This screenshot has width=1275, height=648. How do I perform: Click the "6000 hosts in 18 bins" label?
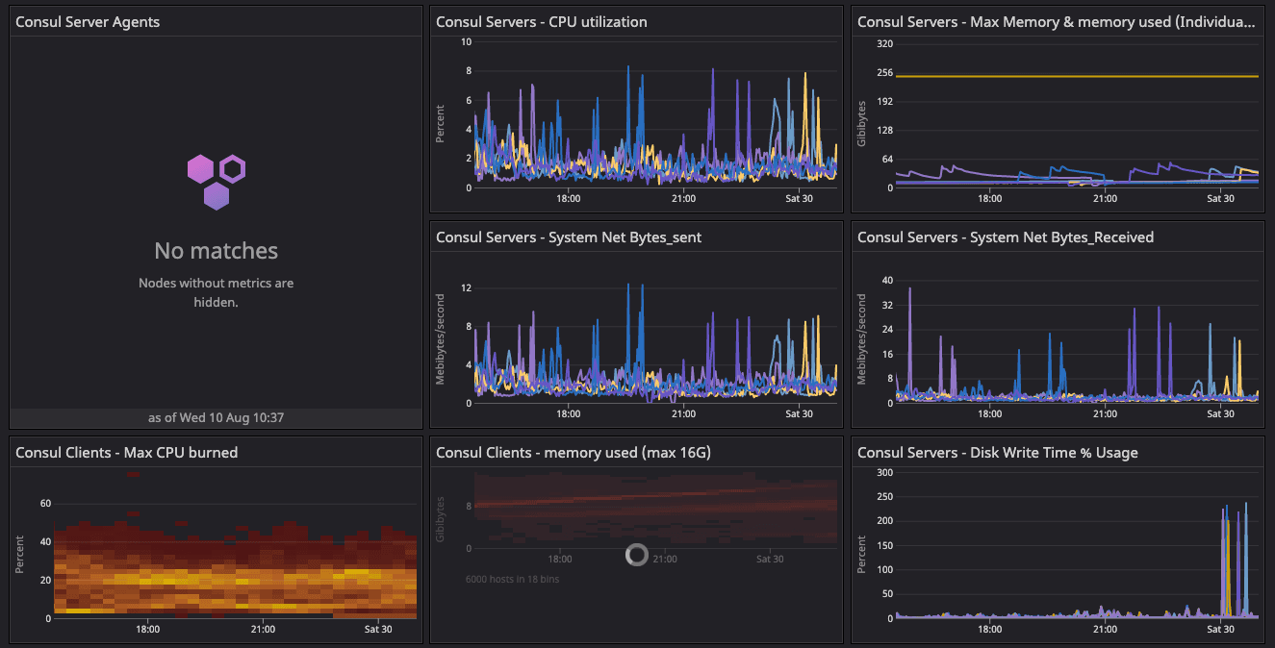pyautogui.click(x=511, y=579)
